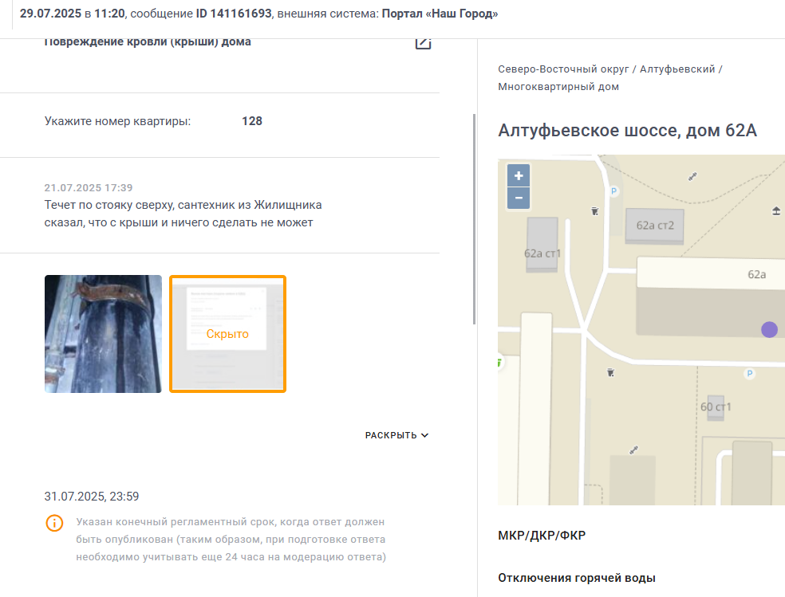Click 'Отключения горячей воды' heading
The image size is (785, 597).
point(577,578)
